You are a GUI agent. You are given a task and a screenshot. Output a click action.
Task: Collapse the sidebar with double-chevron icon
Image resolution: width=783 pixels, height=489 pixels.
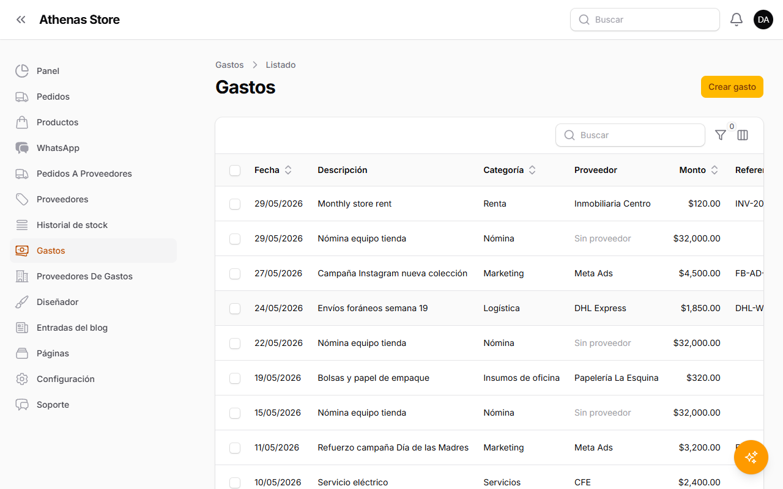pyautogui.click(x=21, y=20)
